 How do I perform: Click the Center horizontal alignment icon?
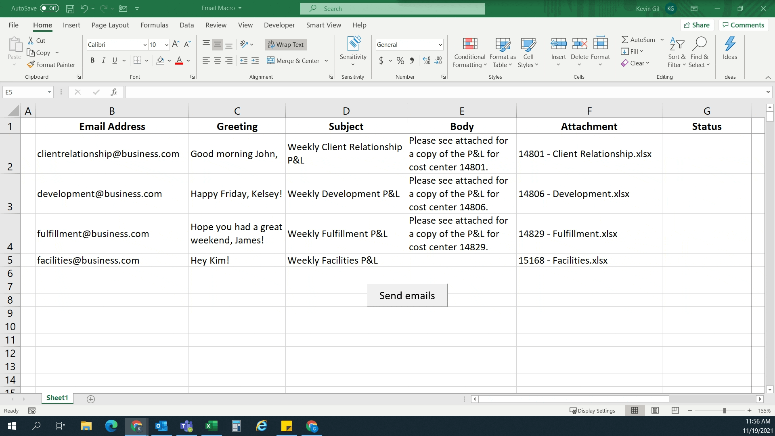pyautogui.click(x=217, y=61)
